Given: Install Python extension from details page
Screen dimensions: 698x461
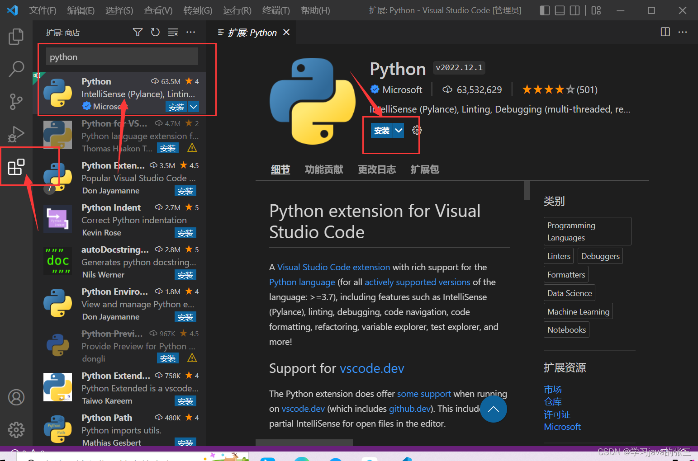Looking at the screenshot, I should point(382,131).
